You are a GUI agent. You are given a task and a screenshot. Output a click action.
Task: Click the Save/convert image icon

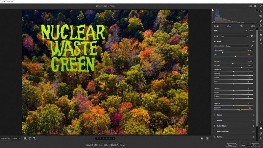(x=251, y=6)
